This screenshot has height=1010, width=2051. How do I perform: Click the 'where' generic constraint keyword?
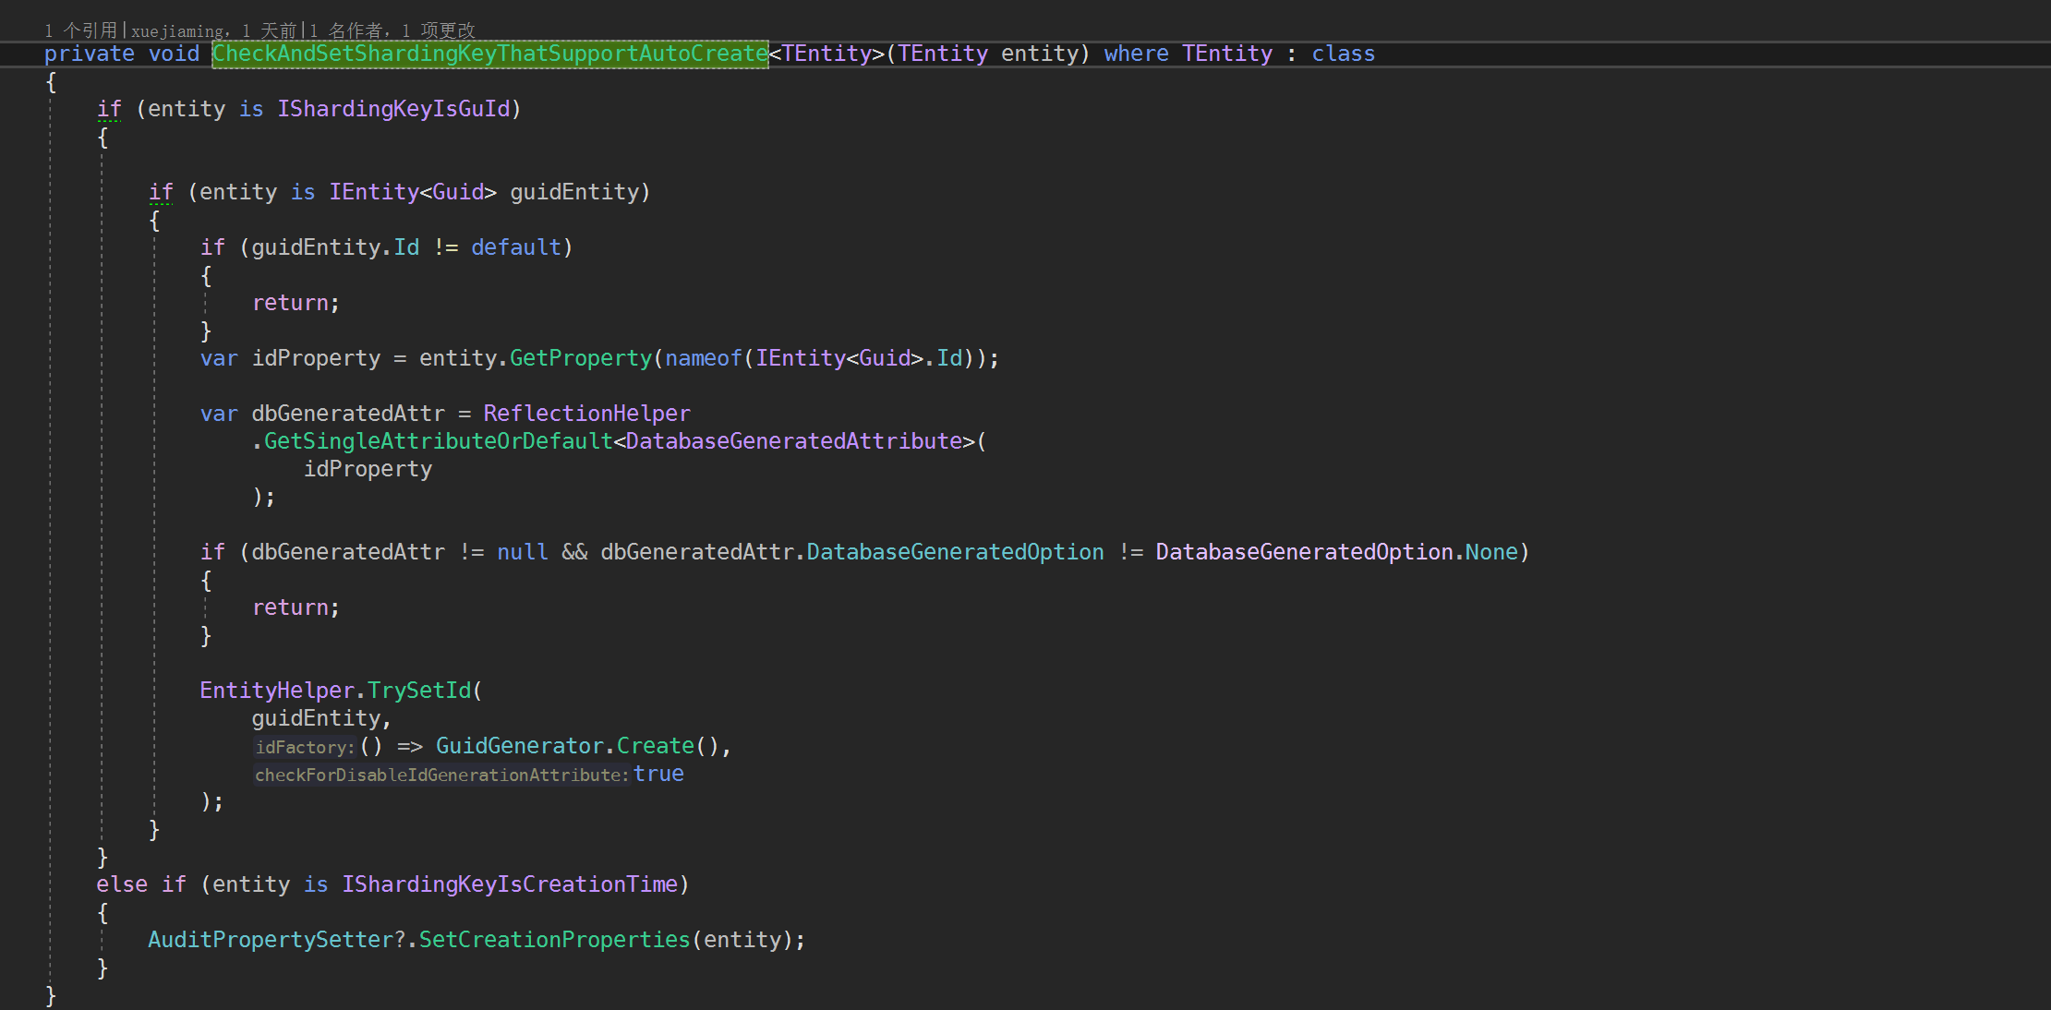[1136, 54]
